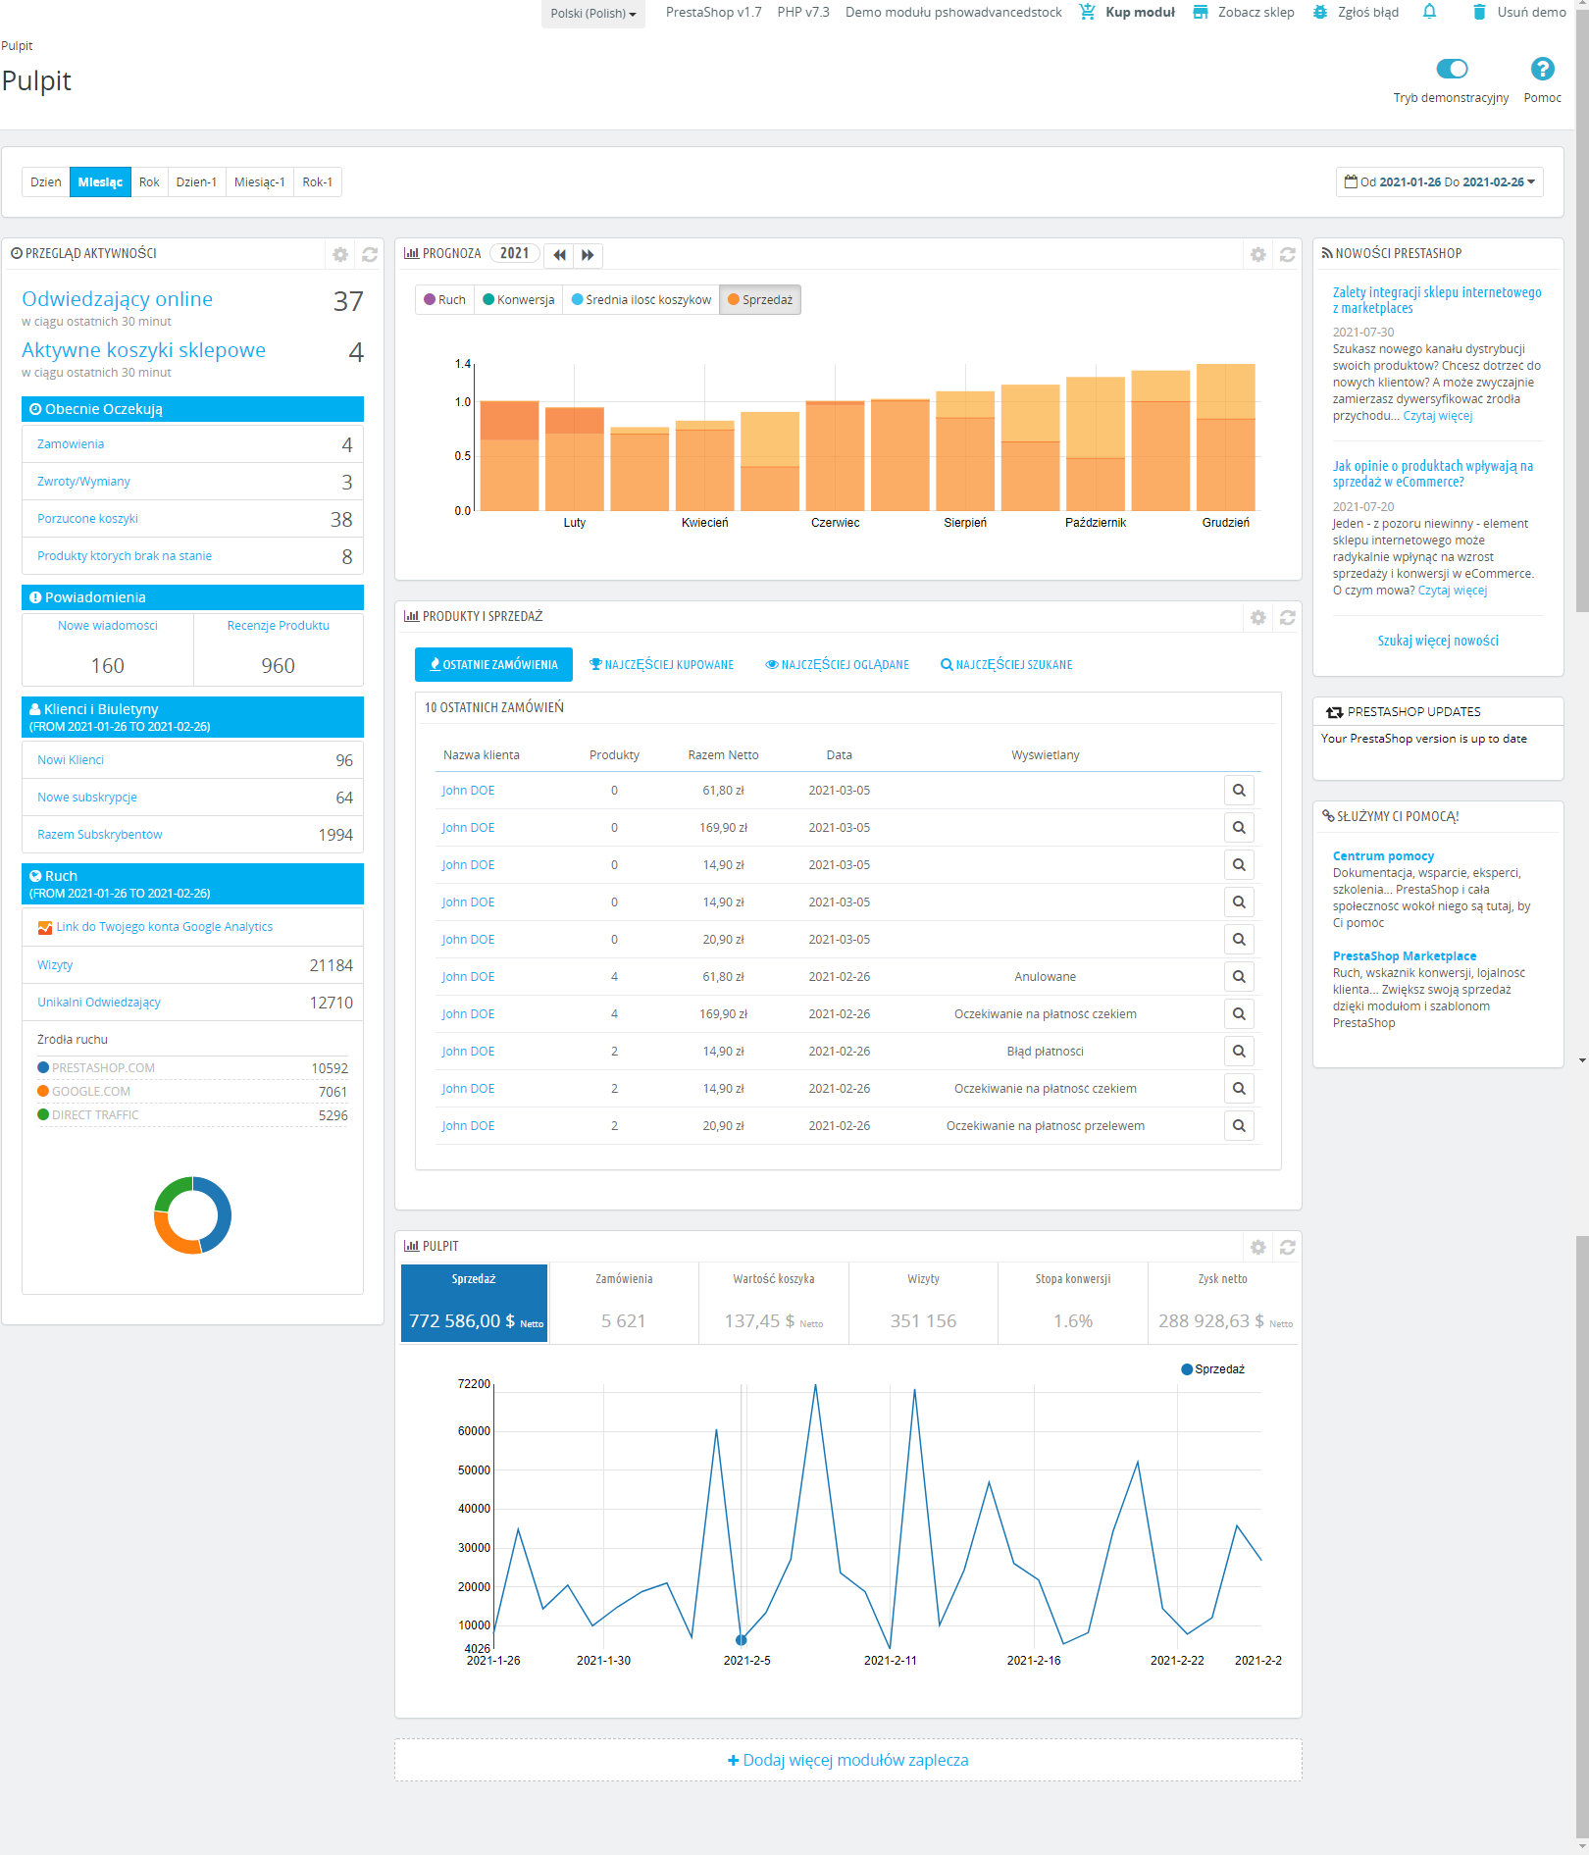Refresh the Prognoza panel

click(x=1287, y=255)
